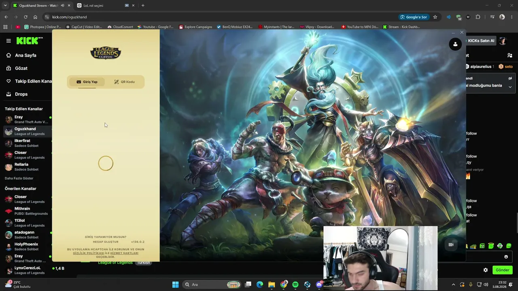Image resolution: width=518 pixels, height=291 pixels.
Task: Open Discord from taskbar
Action: click(319, 285)
